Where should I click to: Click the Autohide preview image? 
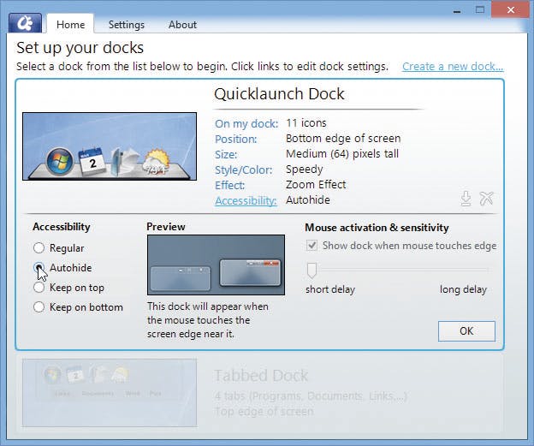pyautogui.click(x=216, y=265)
